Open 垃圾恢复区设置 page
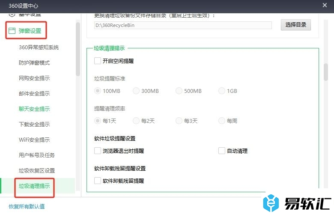This screenshot has width=334, height=214. 37,171
